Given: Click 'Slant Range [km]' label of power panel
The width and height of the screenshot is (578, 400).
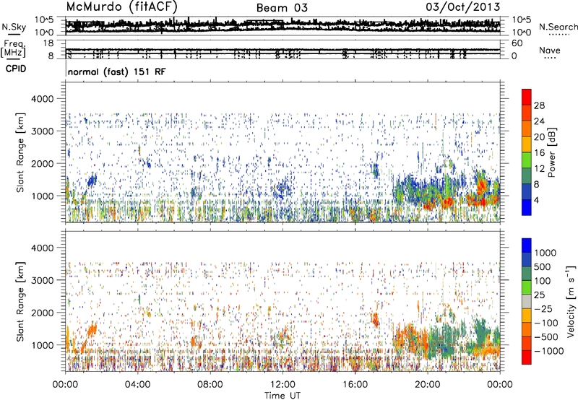Looking at the screenshot, I should click(20, 152).
